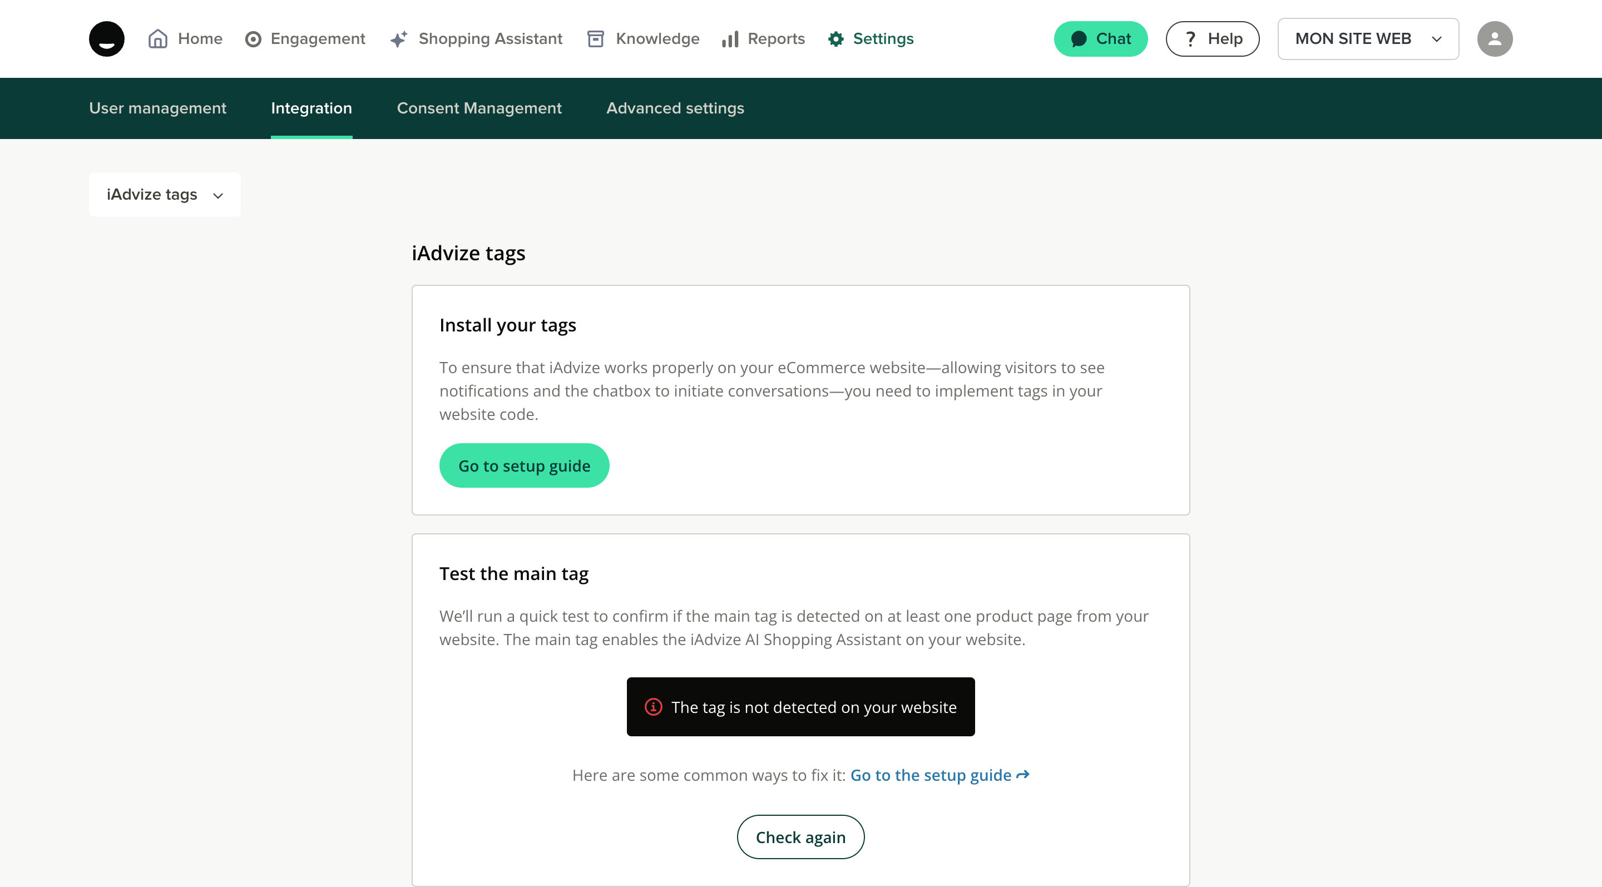1602x887 pixels.
Task: Open the Chat button
Action: [1100, 38]
